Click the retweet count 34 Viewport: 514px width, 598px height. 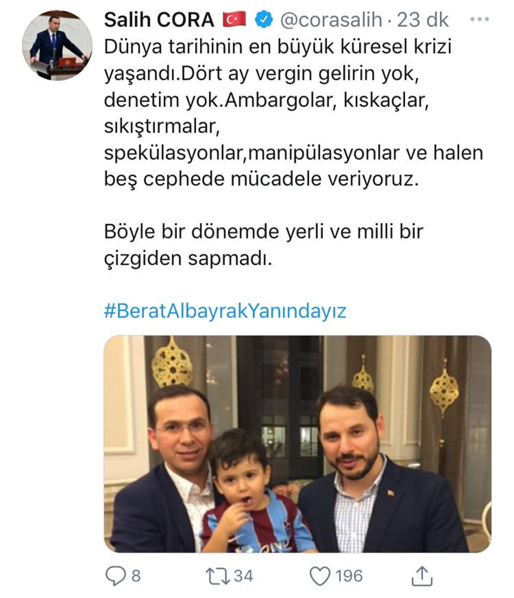click(x=243, y=576)
